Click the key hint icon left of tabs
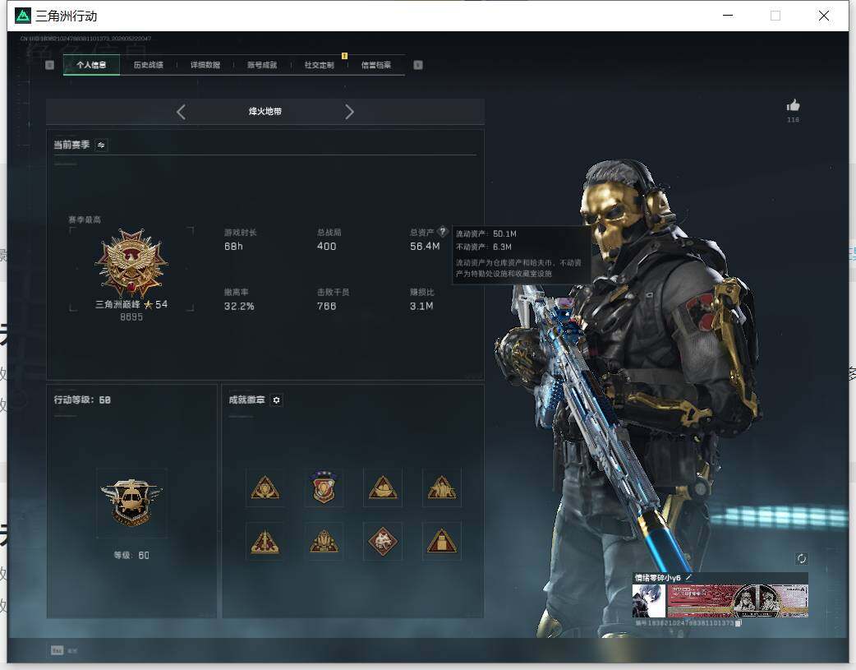 [x=49, y=65]
